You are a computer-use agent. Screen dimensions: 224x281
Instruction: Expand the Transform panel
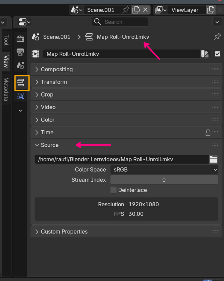[54, 82]
